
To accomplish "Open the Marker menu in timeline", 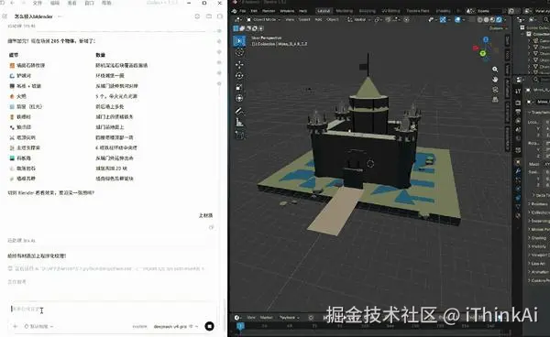I will [266, 318].
